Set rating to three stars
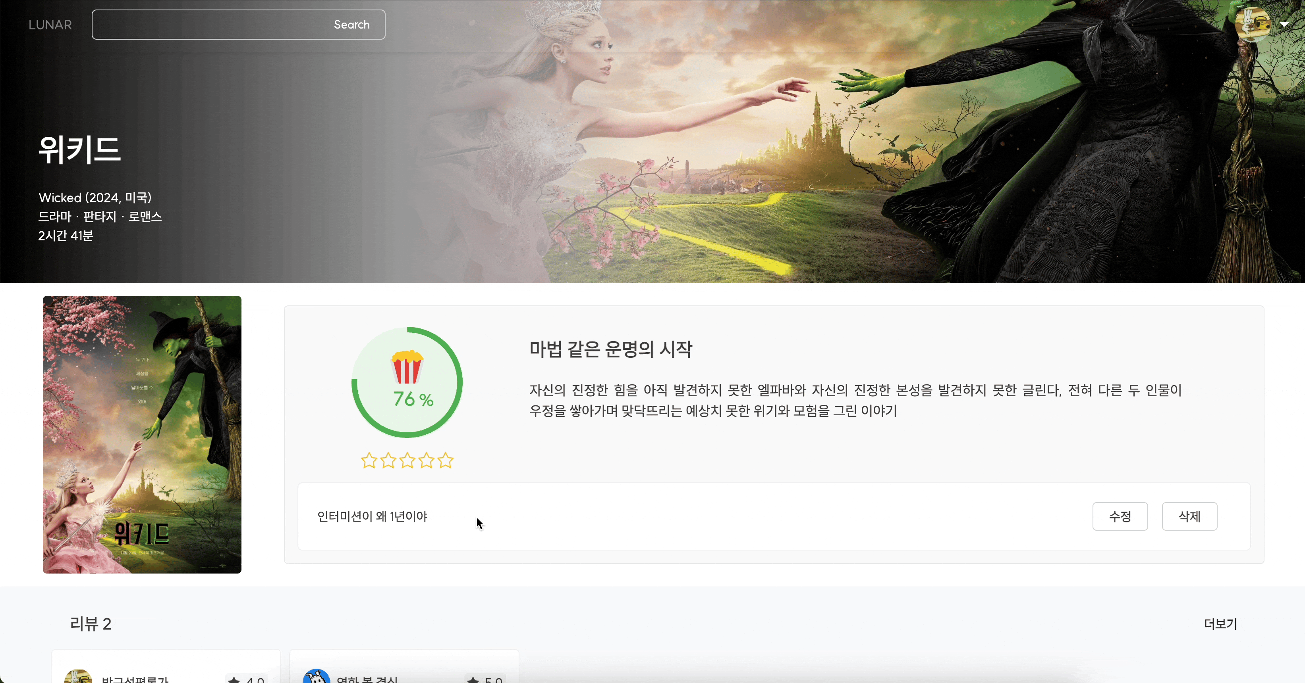The height and width of the screenshot is (683, 1305). click(407, 460)
